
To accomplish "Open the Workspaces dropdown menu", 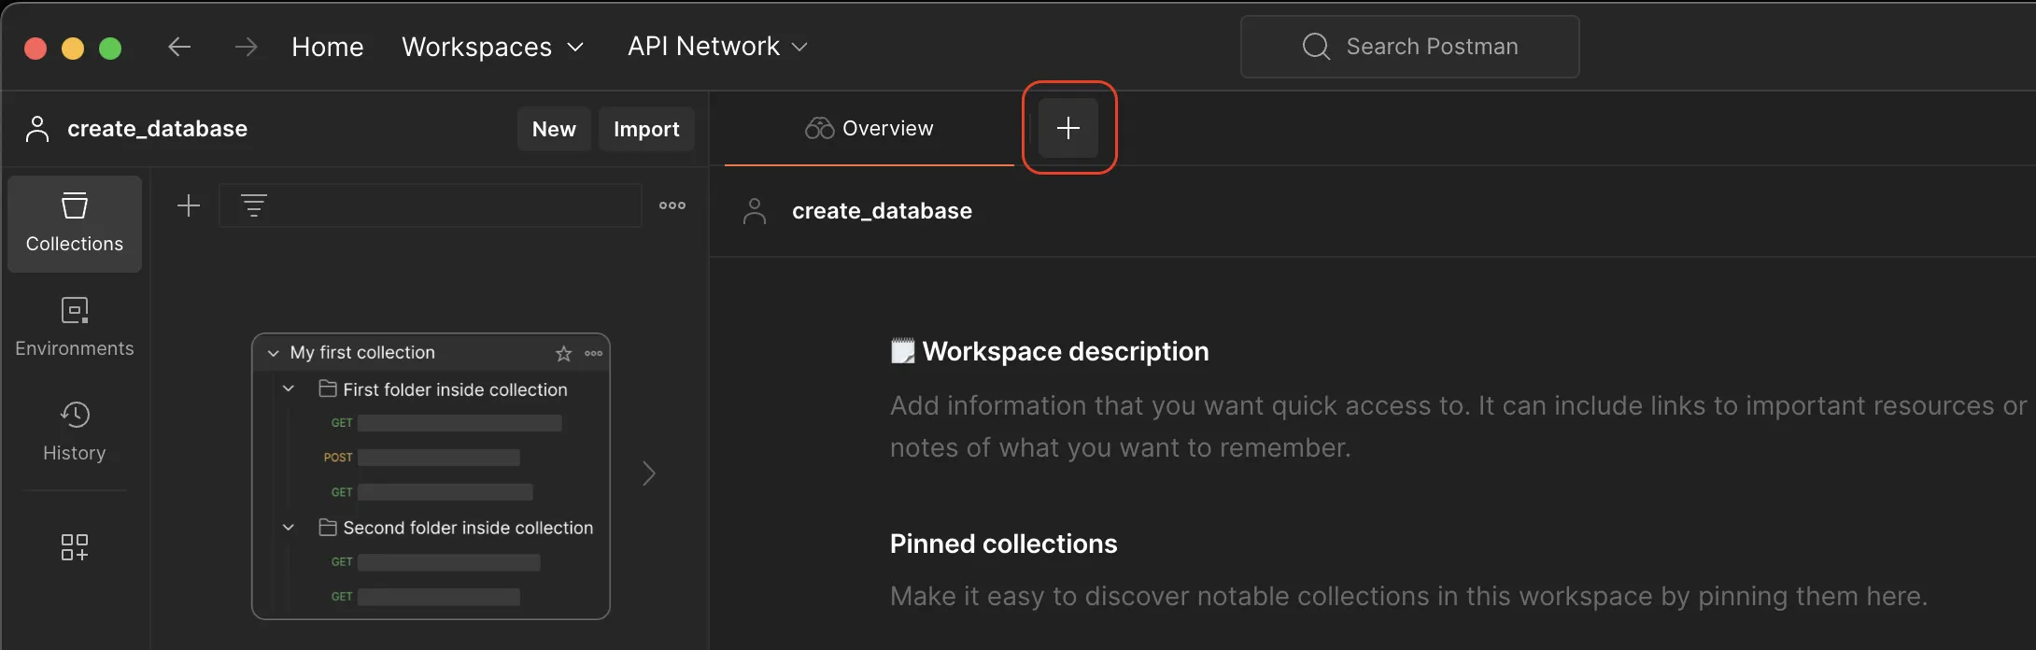I will [492, 47].
